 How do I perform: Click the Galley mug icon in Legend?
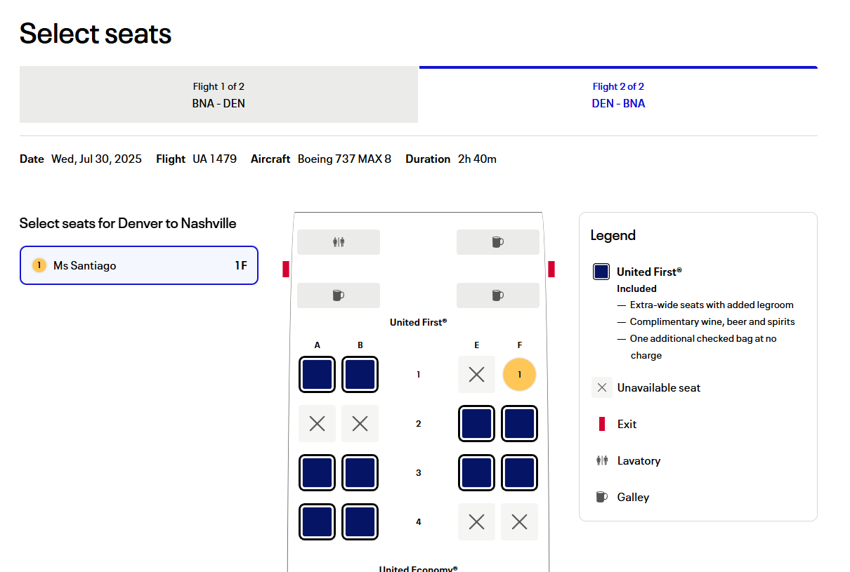tap(601, 497)
